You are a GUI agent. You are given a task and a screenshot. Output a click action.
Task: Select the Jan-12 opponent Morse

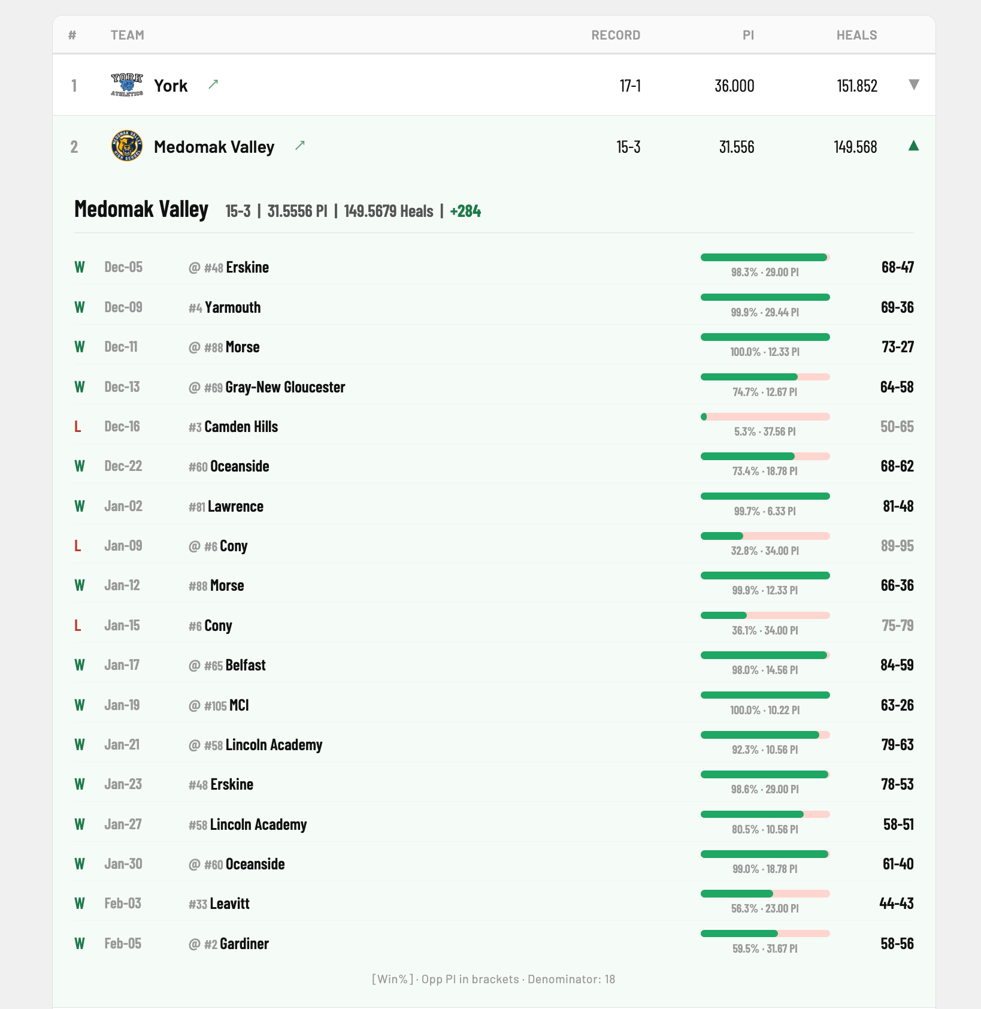tap(227, 585)
